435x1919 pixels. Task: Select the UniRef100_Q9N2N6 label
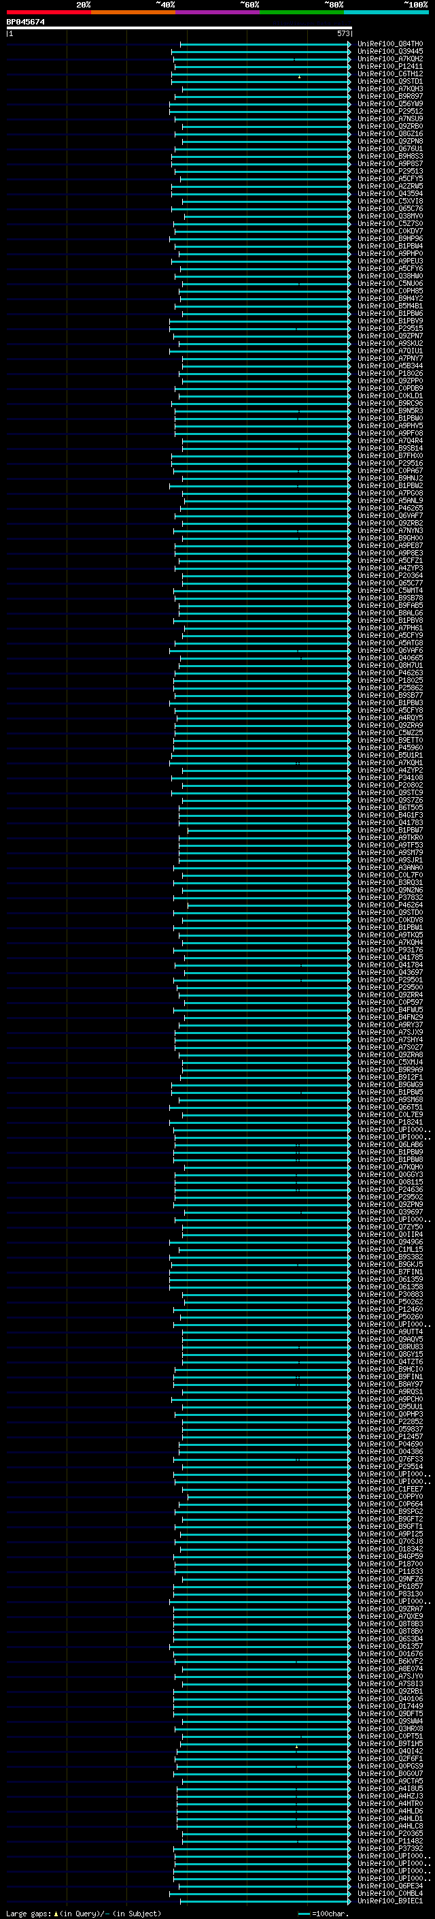point(390,890)
